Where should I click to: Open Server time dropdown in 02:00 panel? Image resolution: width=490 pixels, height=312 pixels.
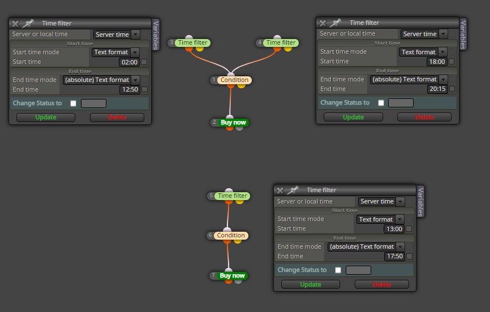(x=117, y=34)
